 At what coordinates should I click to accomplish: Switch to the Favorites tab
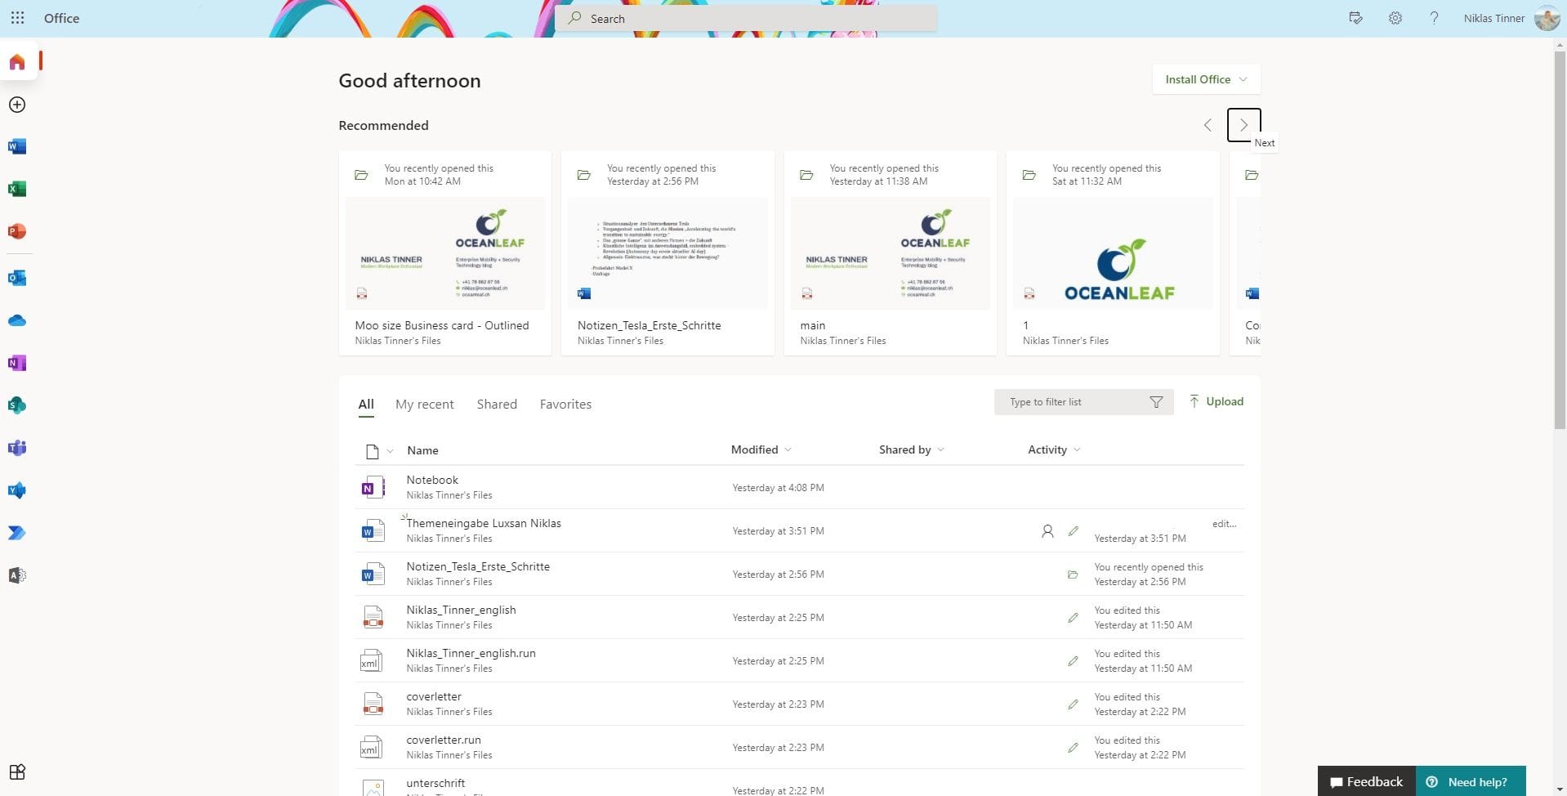tap(565, 404)
